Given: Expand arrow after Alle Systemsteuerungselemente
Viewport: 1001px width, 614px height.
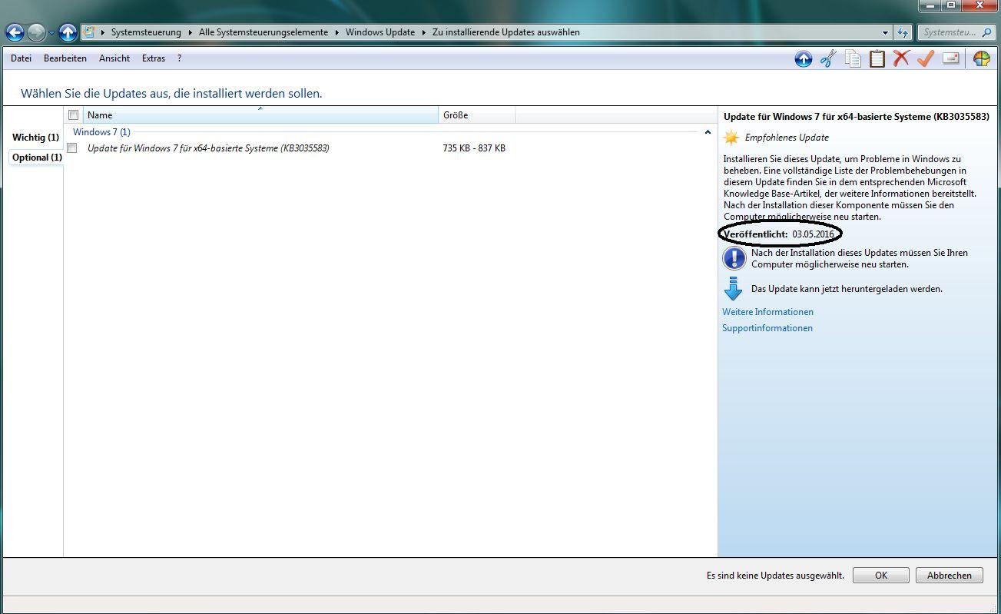Looking at the screenshot, I should 336,32.
